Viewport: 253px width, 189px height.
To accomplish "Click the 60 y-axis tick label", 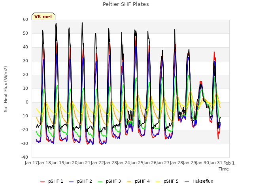I will click(25, 19).
